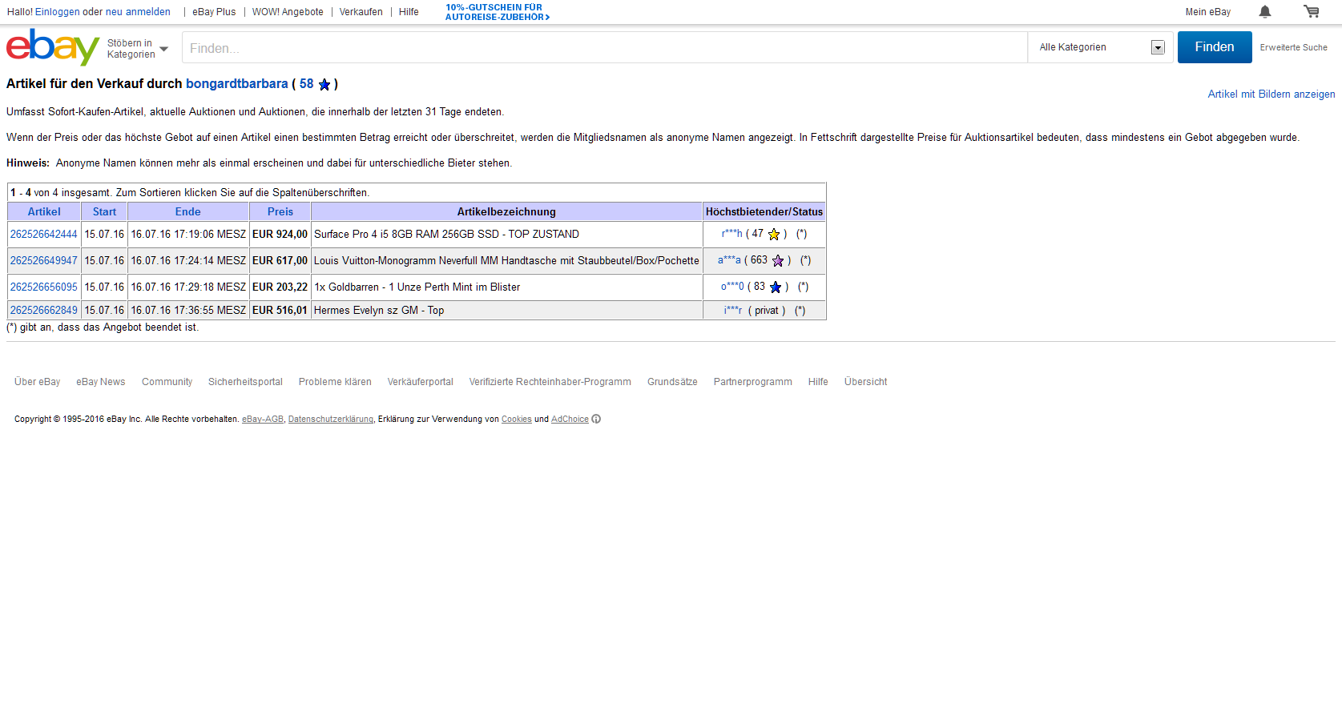The image size is (1342, 727).
Task: Open Hilfe in top navigation
Action: click(x=409, y=12)
